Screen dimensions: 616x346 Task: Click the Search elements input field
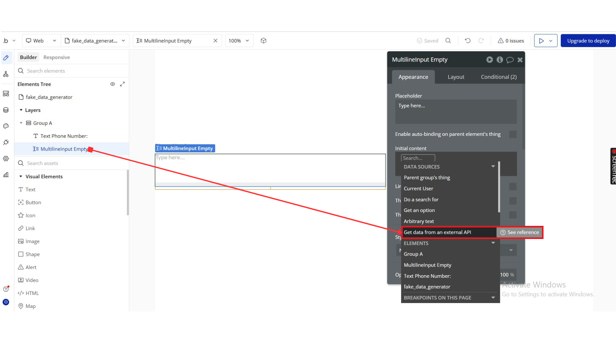pyautogui.click(x=74, y=71)
